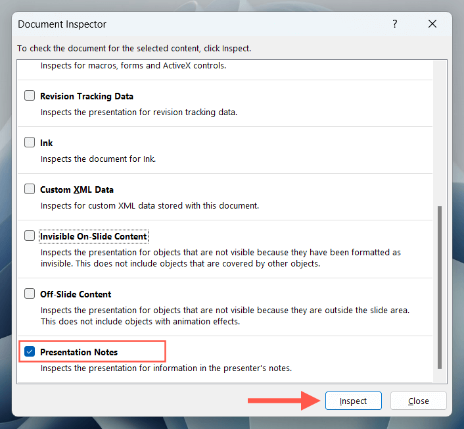Click the Document Inspector title bar text
This screenshot has width=464, height=429.
point(62,24)
